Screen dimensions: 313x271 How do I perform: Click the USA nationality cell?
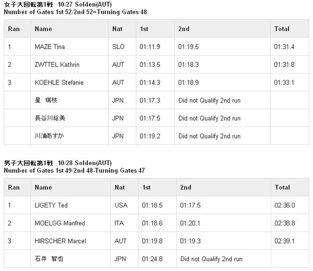coord(125,205)
